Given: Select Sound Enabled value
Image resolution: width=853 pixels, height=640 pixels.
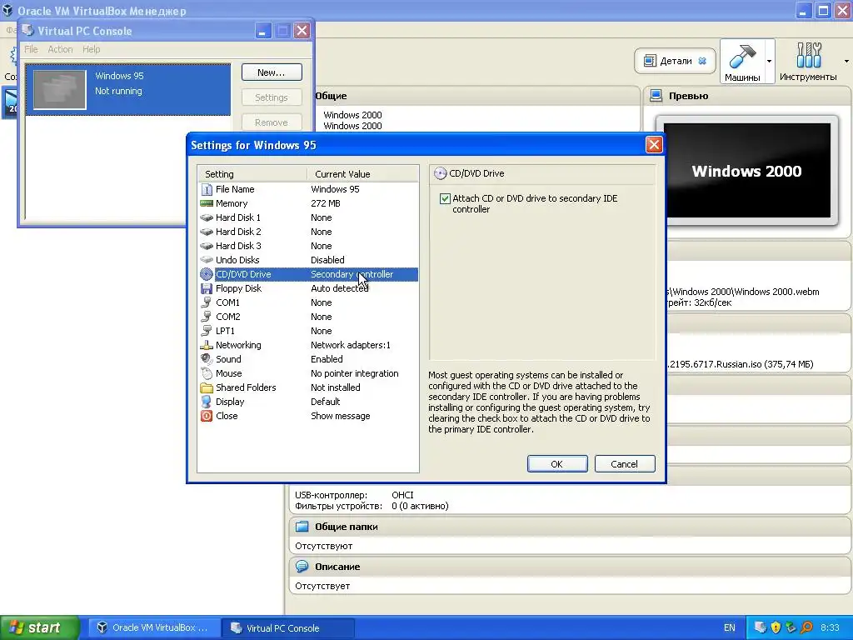Looking at the screenshot, I should 327,359.
